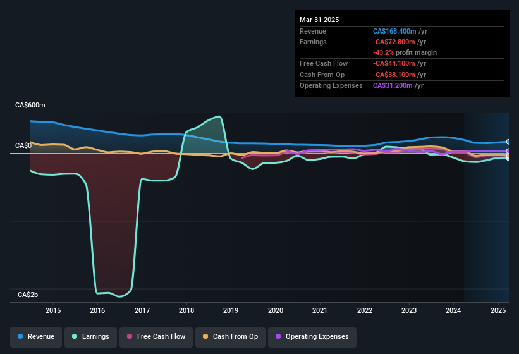Image resolution: width=519 pixels, height=354 pixels.
Task: Click the 2015 x-axis label
Action: click(x=53, y=310)
